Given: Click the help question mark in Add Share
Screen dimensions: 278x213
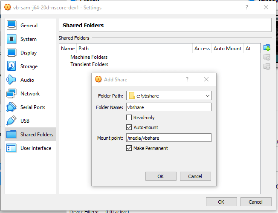Looking at the screenshot, I should (x=187, y=79).
